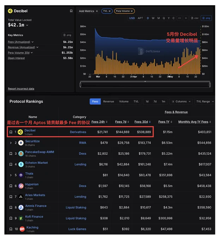Screen dimensions: 221x240
Task: Open the chart embed code icon
Action: point(179,18)
